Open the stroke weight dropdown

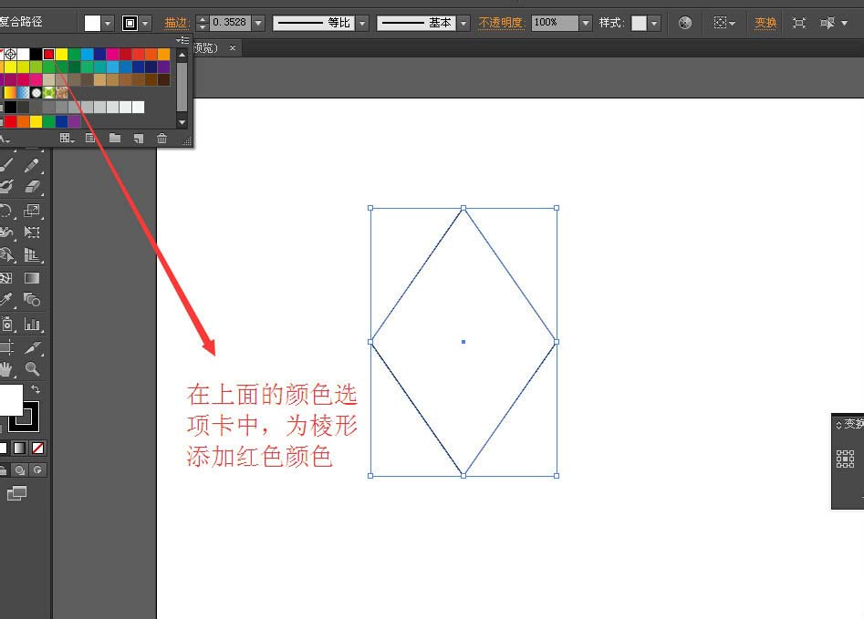[x=258, y=22]
